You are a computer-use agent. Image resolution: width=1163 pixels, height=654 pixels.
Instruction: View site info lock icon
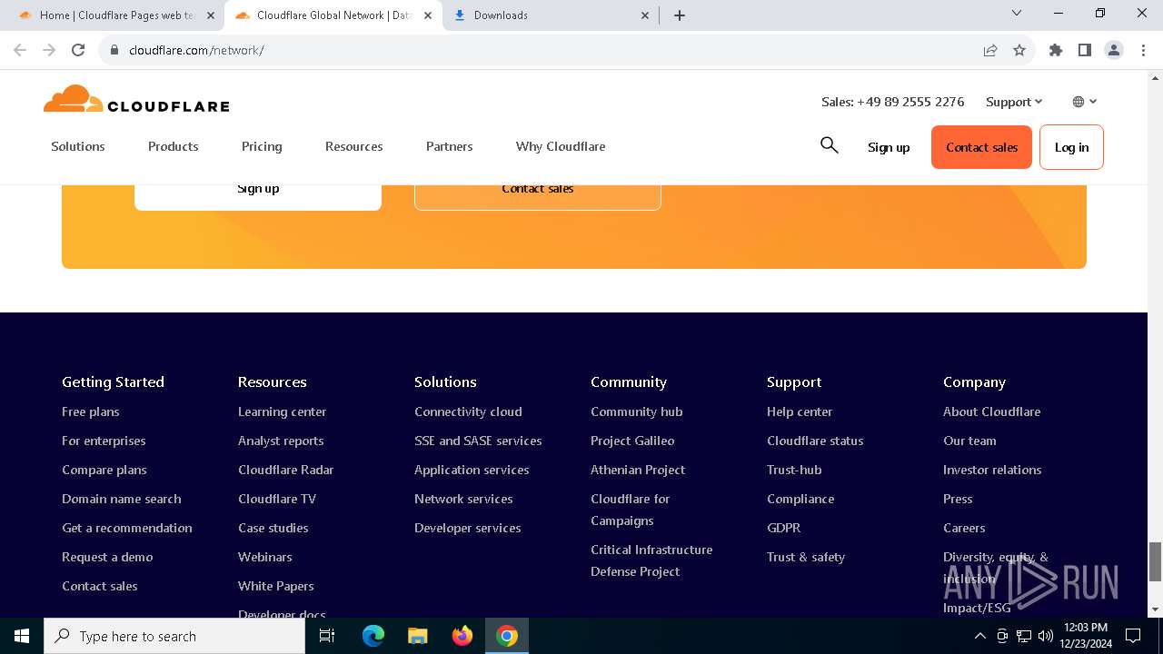(x=114, y=50)
